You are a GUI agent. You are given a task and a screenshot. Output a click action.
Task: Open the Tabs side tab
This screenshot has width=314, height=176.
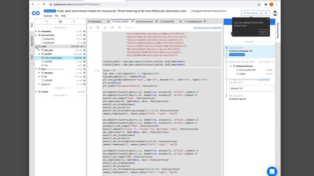(x=32, y=57)
